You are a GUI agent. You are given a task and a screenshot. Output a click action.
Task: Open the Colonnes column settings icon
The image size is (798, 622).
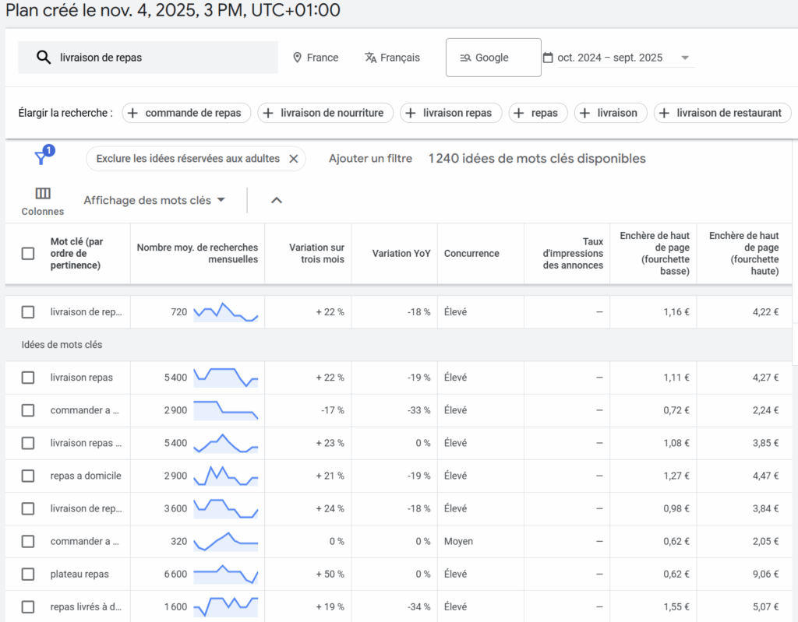click(43, 194)
